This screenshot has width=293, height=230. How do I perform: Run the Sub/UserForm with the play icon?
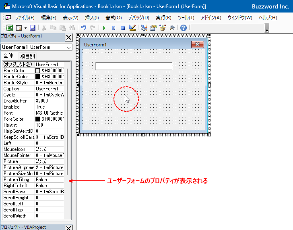[x=104, y=28]
